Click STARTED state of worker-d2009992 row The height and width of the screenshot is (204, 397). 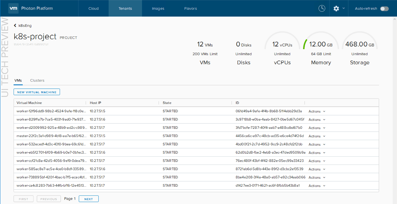(x=170, y=127)
